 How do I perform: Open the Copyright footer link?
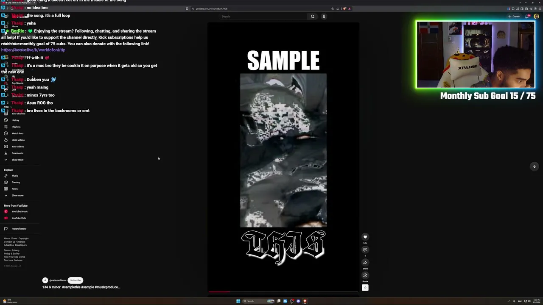coord(23,238)
